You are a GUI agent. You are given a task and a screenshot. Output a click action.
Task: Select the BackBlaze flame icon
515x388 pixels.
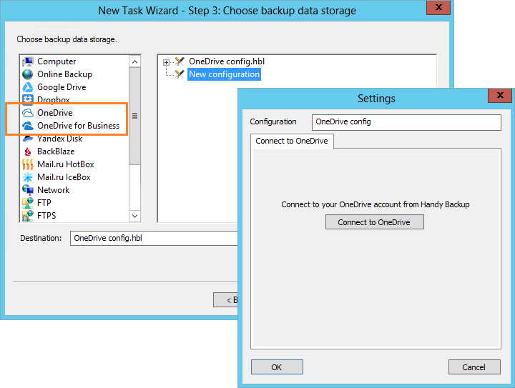28,151
